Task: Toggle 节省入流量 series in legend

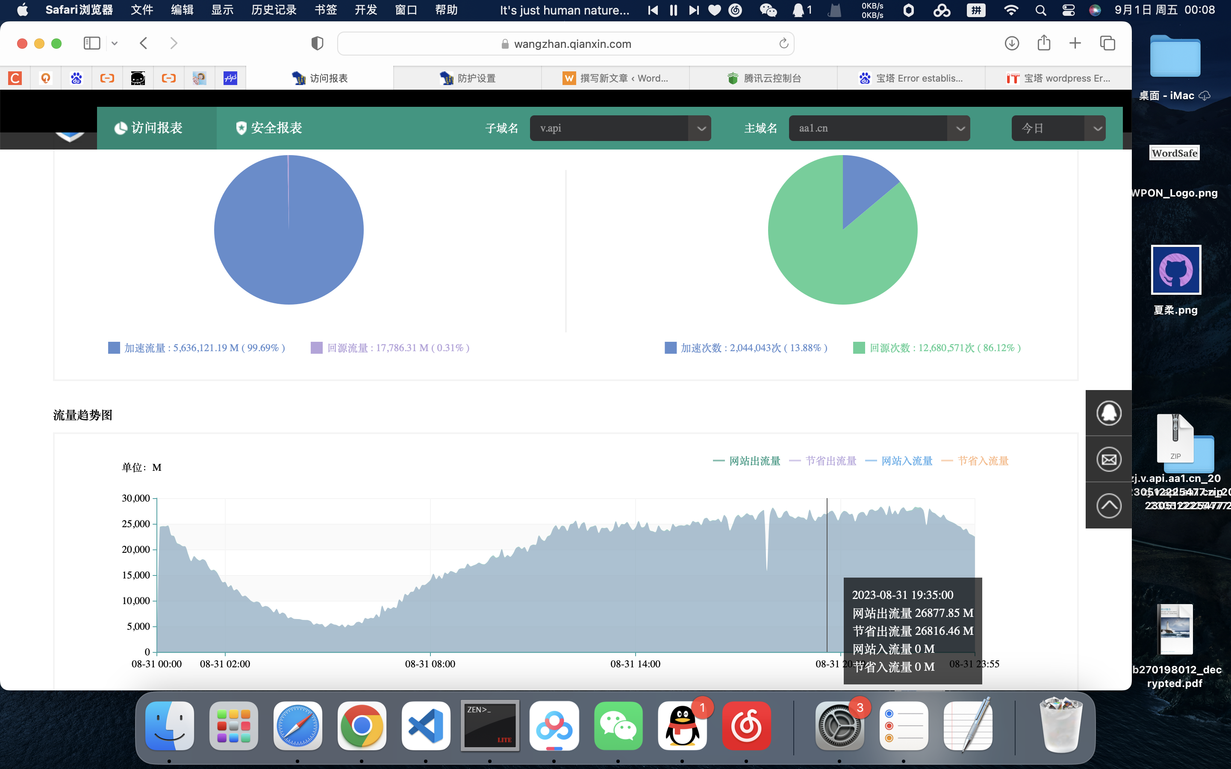Action: (x=975, y=461)
